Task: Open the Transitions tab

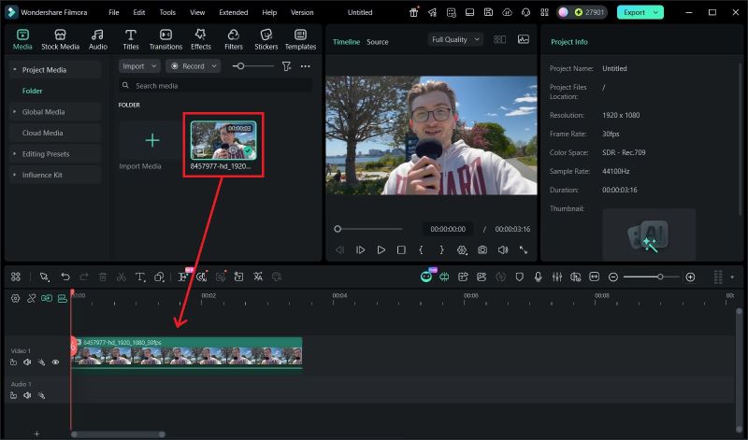Action: click(165, 39)
